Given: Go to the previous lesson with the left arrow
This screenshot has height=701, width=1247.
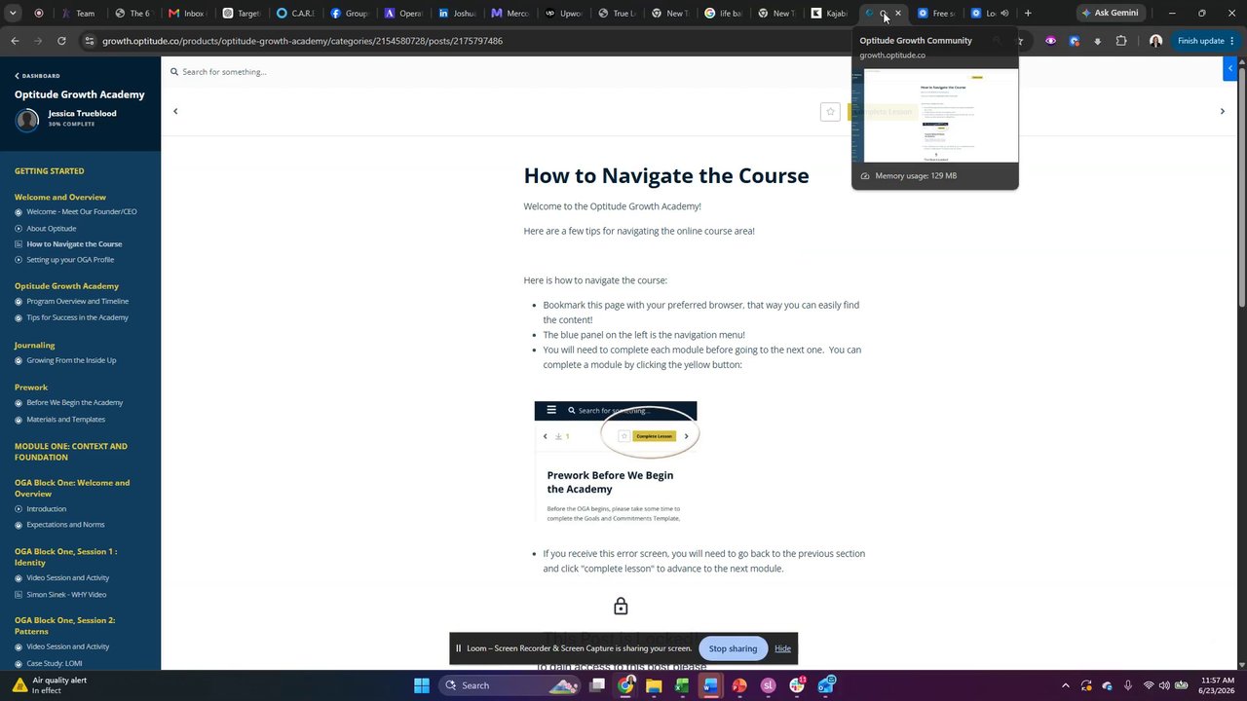Looking at the screenshot, I should click(175, 111).
